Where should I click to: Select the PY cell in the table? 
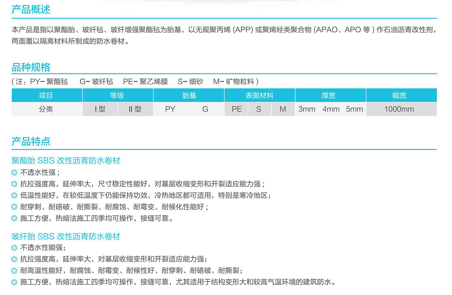pos(170,109)
